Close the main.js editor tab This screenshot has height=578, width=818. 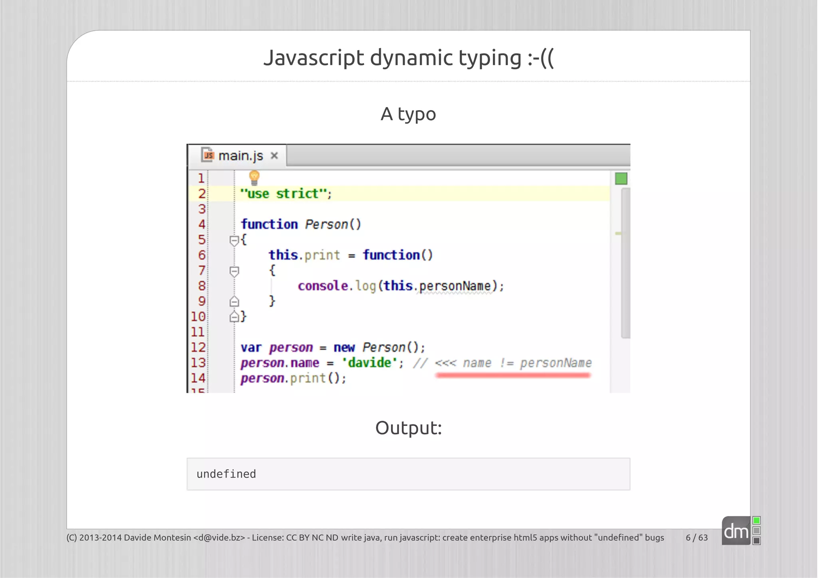[274, 155]
